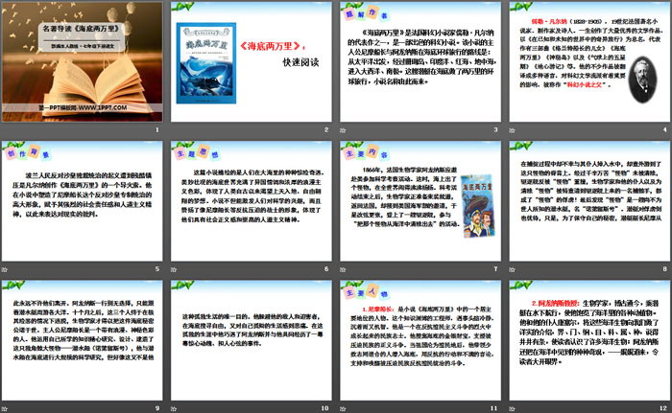Viewport: 672px width, 413px height.
Task: Click the animation star icon under slide 5
Action: (5, 269)
